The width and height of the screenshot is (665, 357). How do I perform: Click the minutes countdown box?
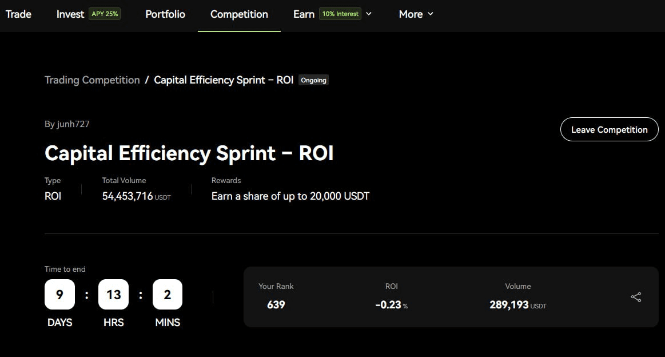click(x=168, y=294)
